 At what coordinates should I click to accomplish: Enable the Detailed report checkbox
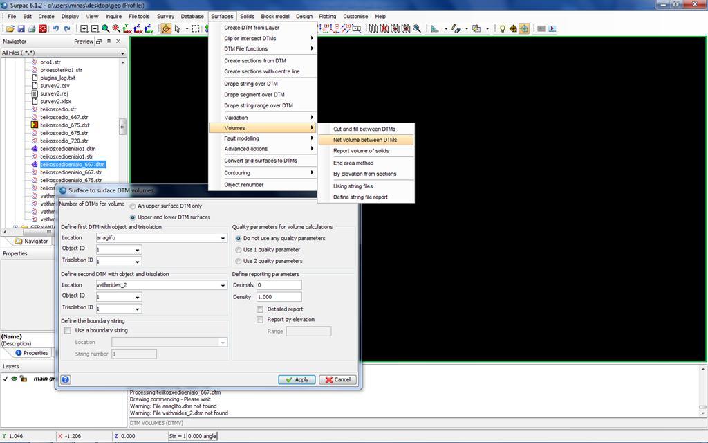[260, 309]
